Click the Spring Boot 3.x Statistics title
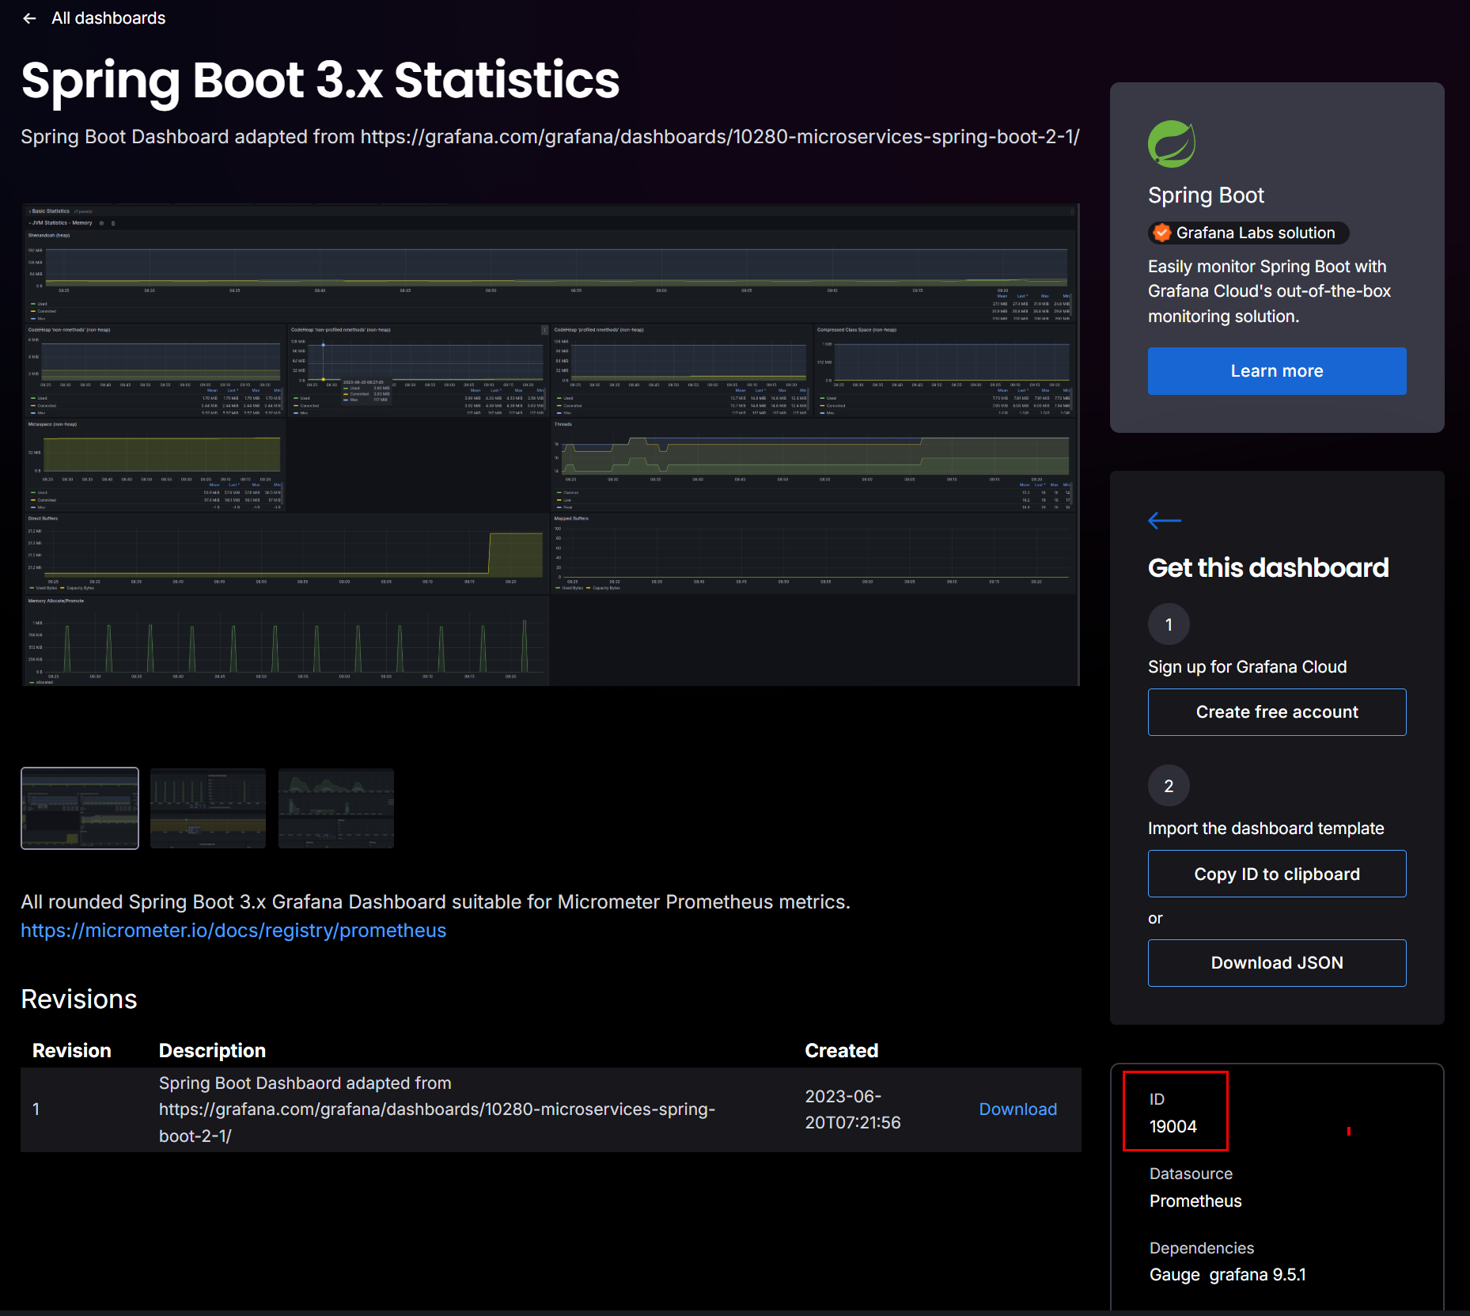Image resolution: width=1470 pixels, height=1316 pixels. 320,80
